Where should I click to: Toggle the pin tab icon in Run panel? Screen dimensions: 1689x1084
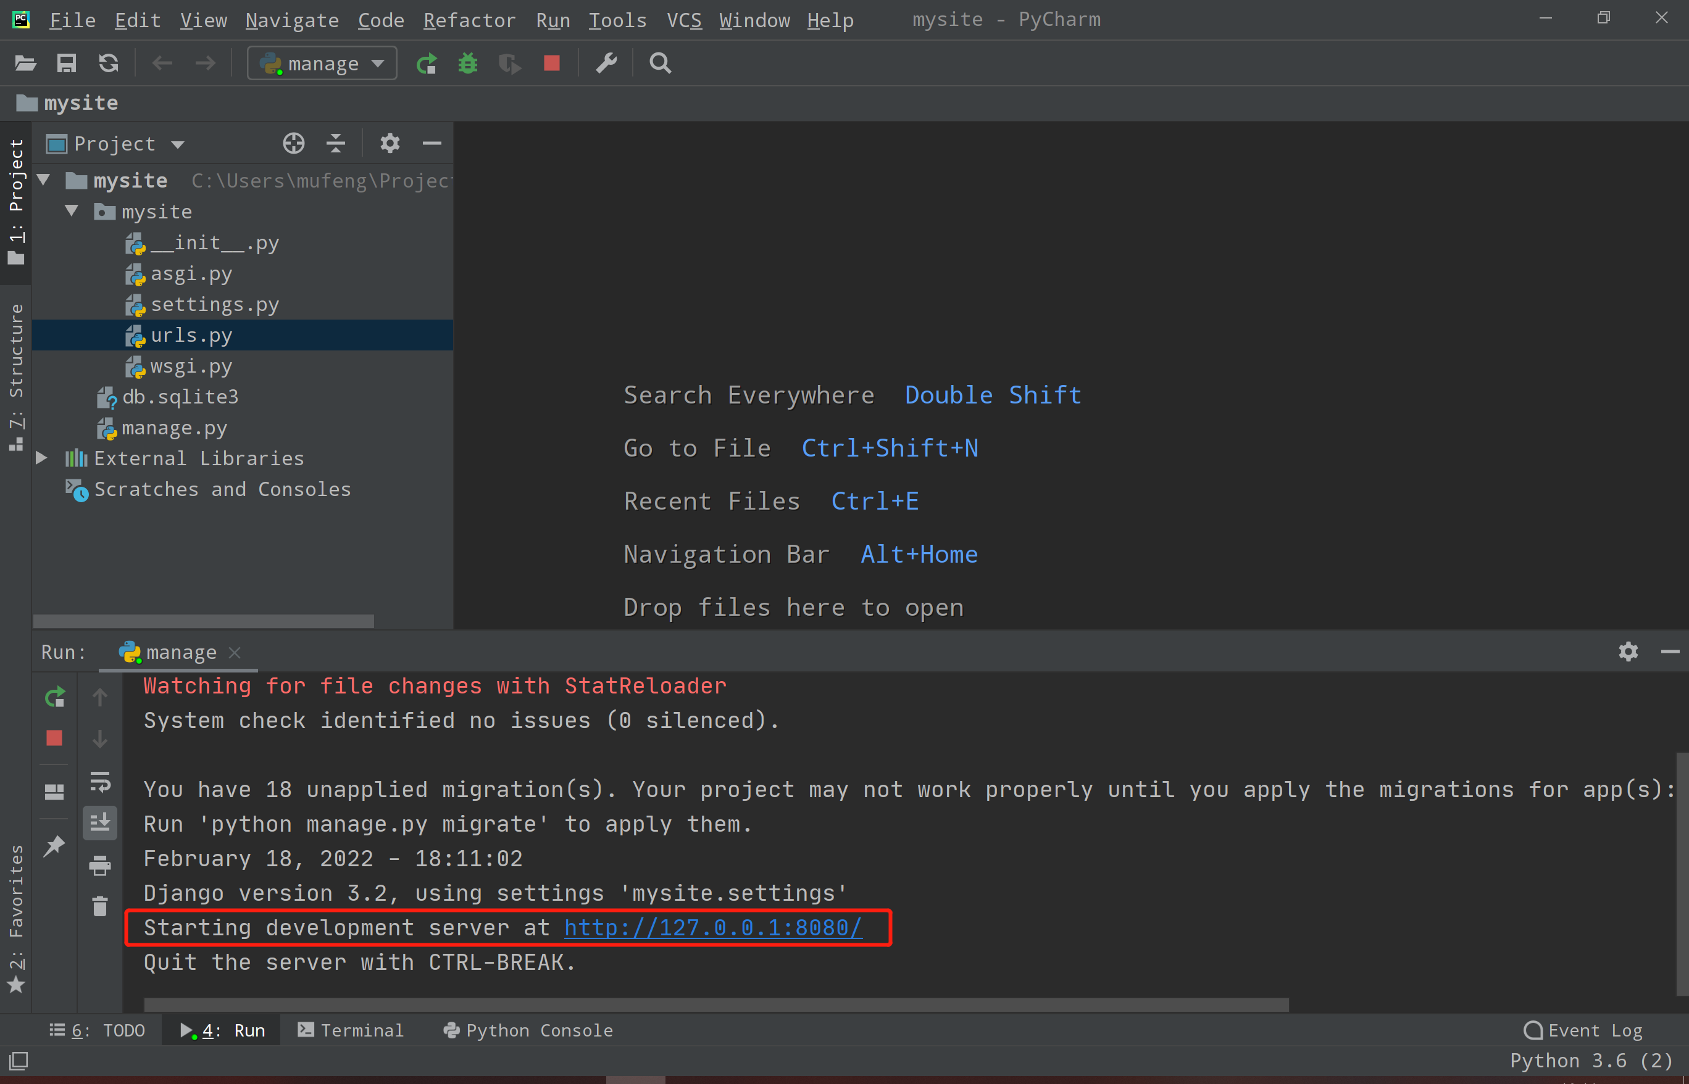[54, 845]
